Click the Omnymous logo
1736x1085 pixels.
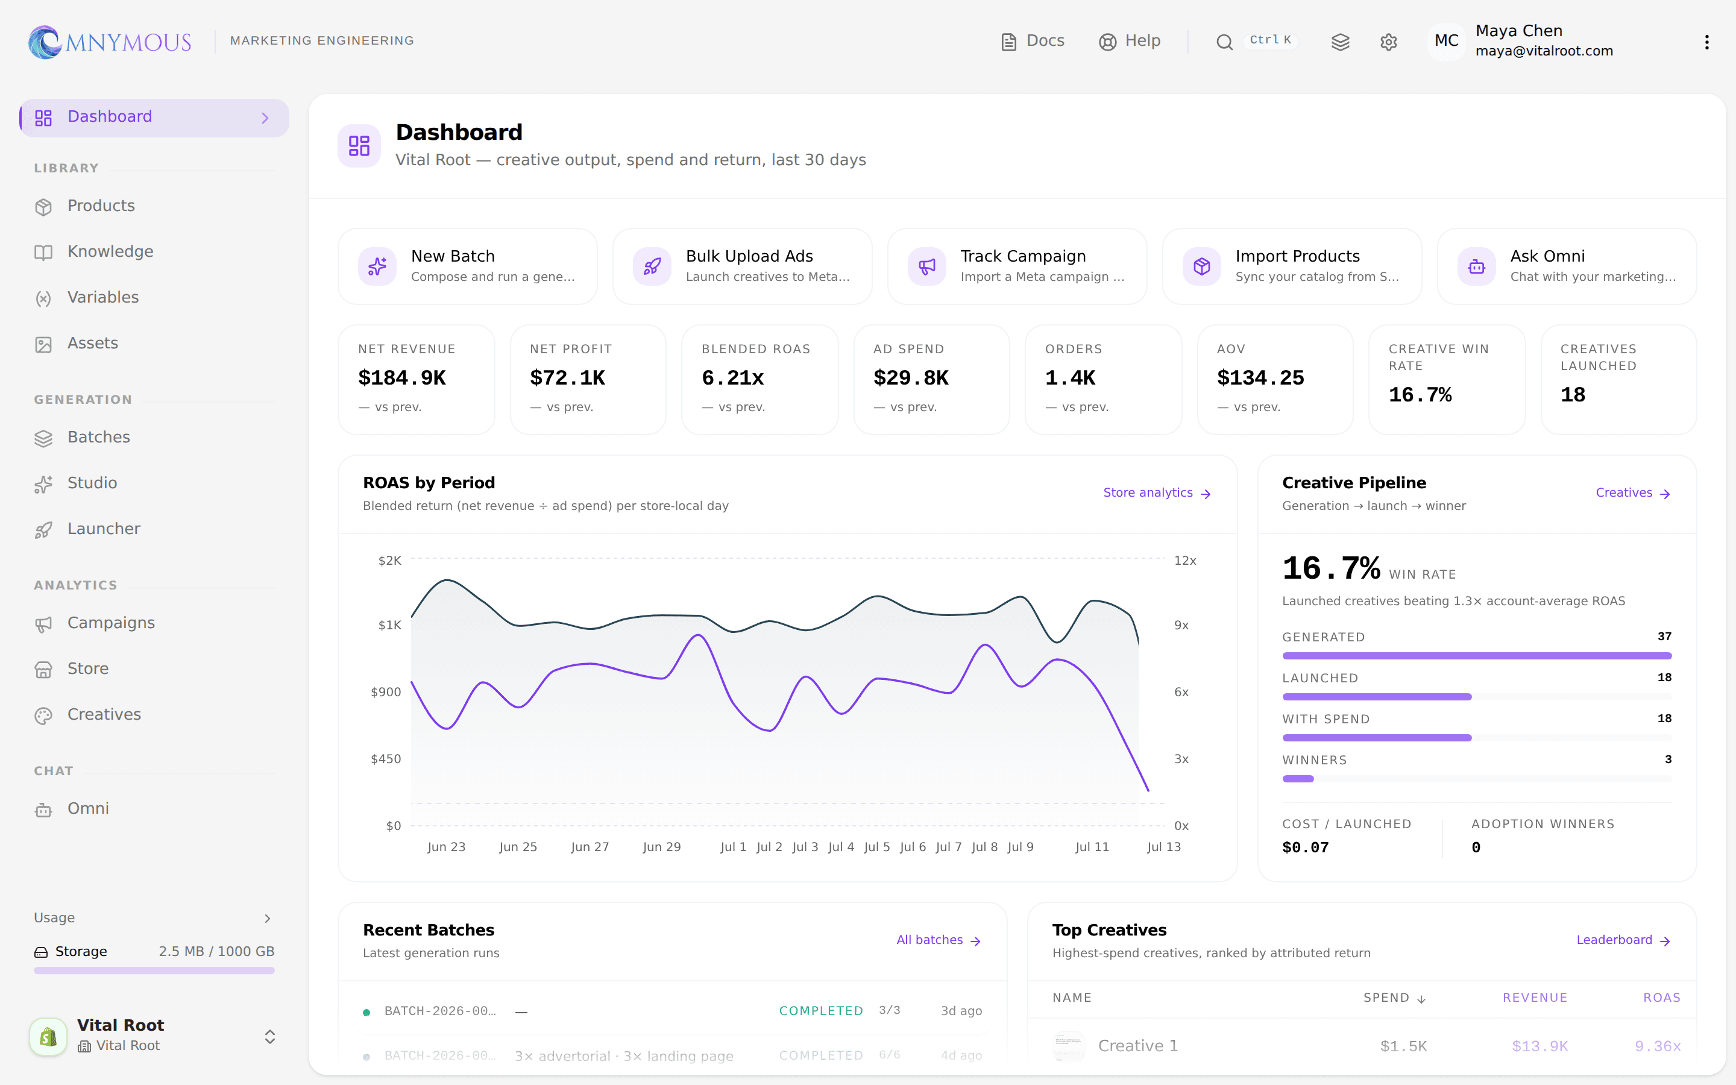pos(110,42)
